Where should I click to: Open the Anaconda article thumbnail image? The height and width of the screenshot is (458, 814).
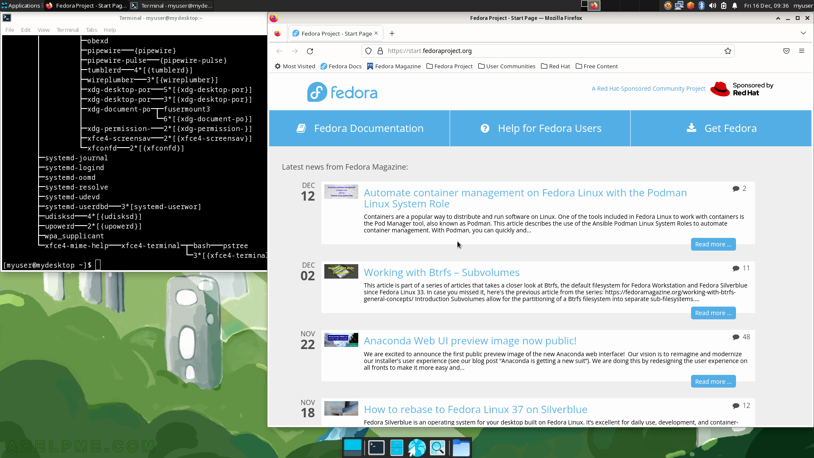click(341, 340)
